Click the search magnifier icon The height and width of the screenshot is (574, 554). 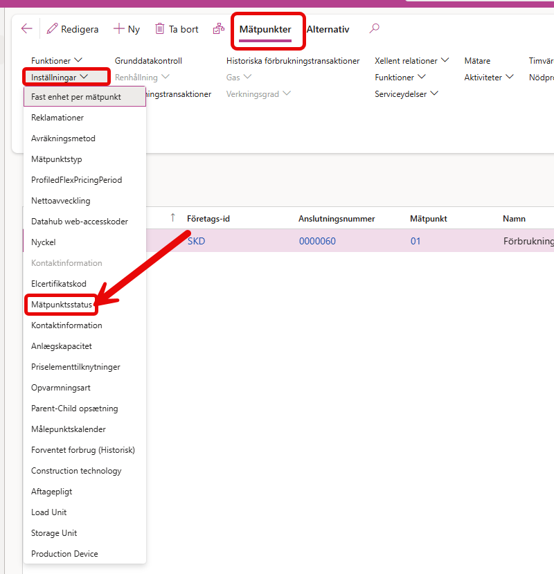[375, 29]
